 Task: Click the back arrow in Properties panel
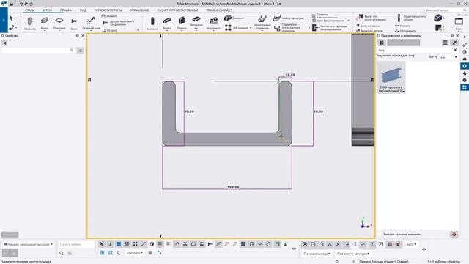(x=4, y=43)
